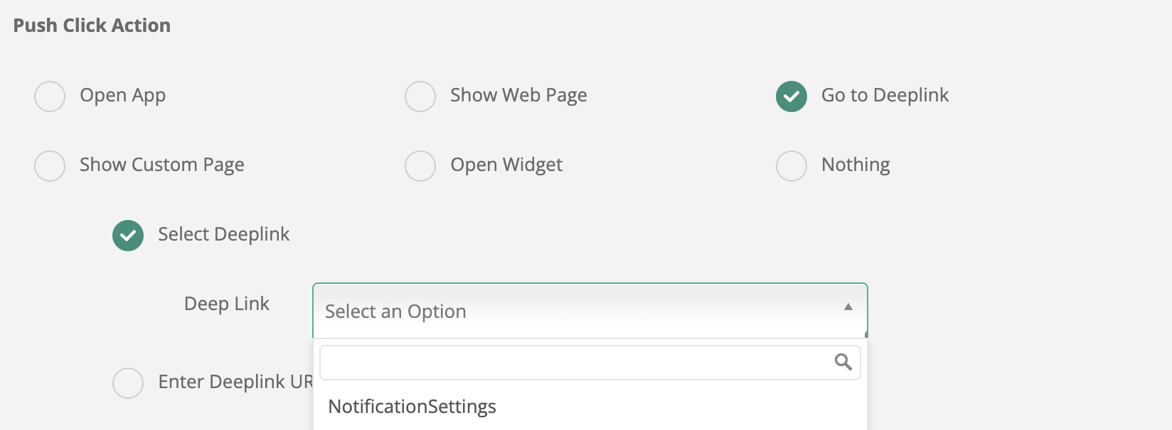This screenshot has width=1172, height=430.
Task: Click the "Deep Link" field label
Action: [x=226, y=304]
